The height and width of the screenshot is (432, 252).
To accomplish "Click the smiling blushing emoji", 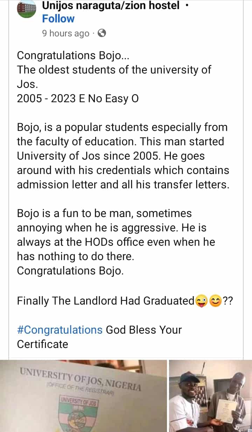I will click(215, 301).
